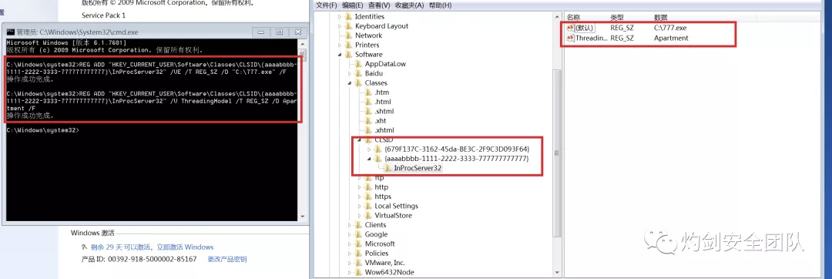The image size is (832, 279).
Task: Click the Windows activation key icon
Action: [85, 247]
